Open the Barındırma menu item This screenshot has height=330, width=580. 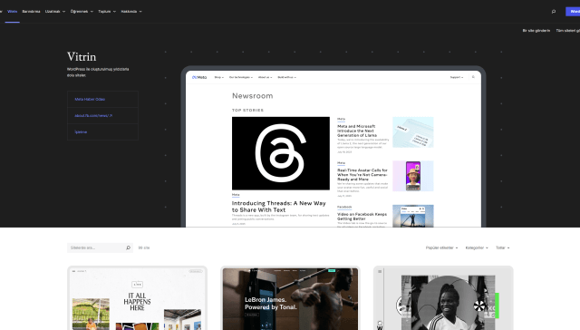[x=31, y=12]
